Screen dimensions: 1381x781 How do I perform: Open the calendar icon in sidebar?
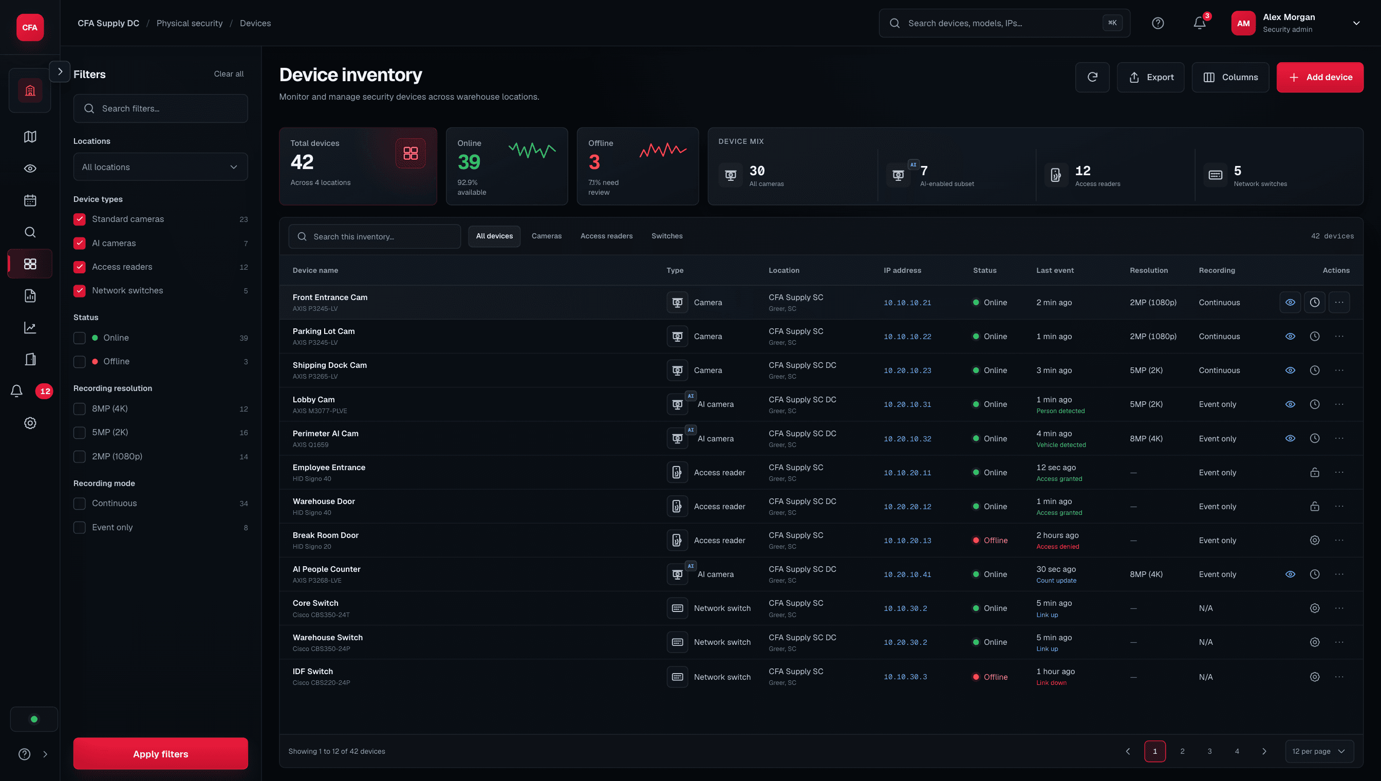point(30,200)
